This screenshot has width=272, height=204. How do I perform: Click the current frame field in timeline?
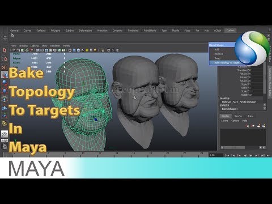[x=216, y=155]
